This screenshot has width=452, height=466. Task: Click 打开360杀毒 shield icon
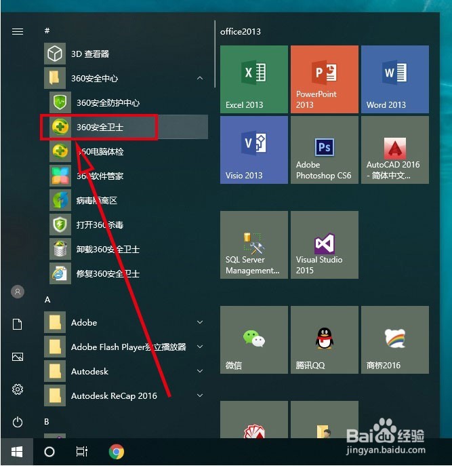point(60,225)
